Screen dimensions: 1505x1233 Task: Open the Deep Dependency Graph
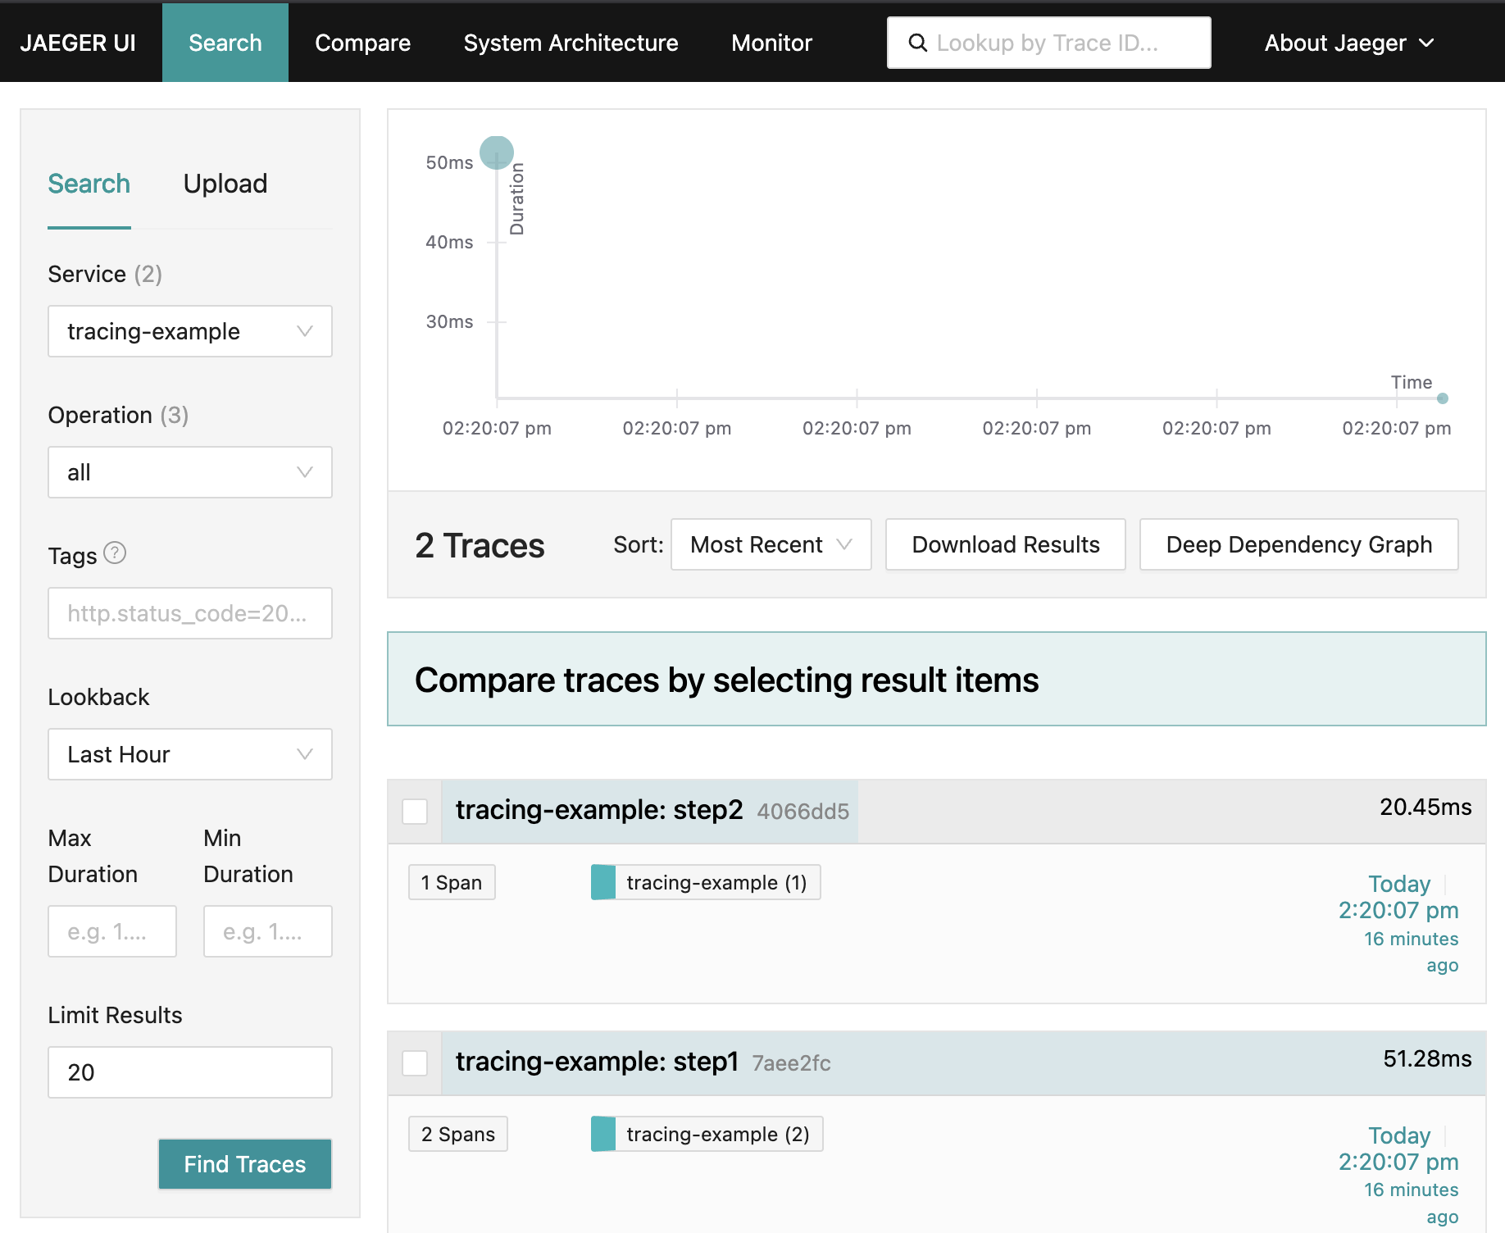point(1298,544)
